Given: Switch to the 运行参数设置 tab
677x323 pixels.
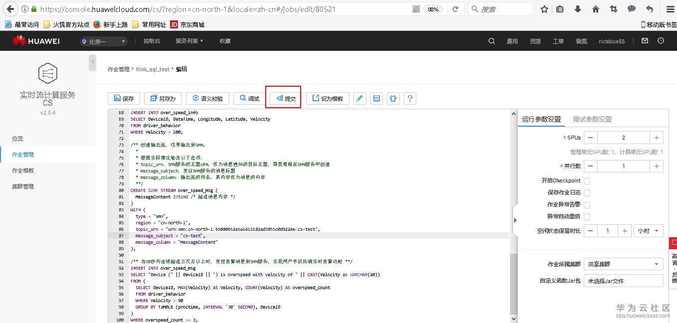Looking at the screenshot, I should (541, 119).
